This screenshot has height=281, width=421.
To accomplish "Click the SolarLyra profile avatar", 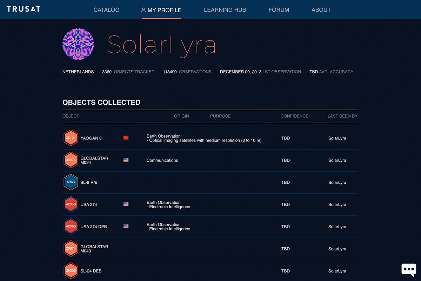I will [x=78, y=44].
